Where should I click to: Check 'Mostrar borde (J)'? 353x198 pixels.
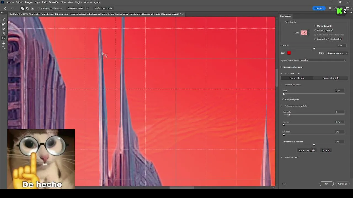(315, 26)
